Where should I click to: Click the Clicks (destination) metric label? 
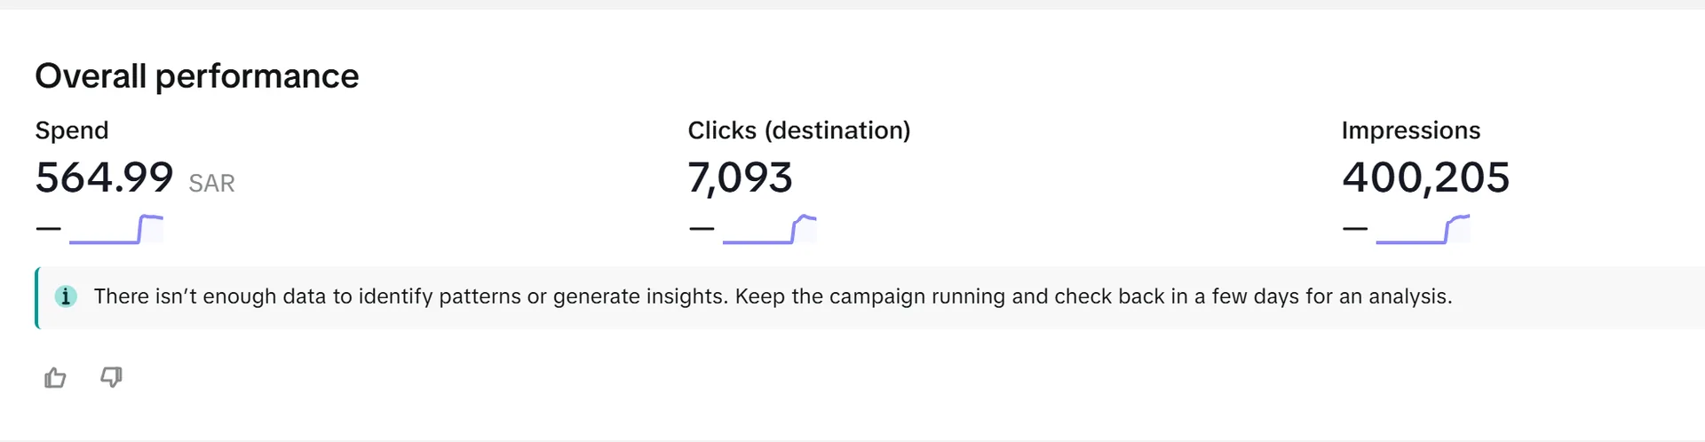(x=799, y=130)
